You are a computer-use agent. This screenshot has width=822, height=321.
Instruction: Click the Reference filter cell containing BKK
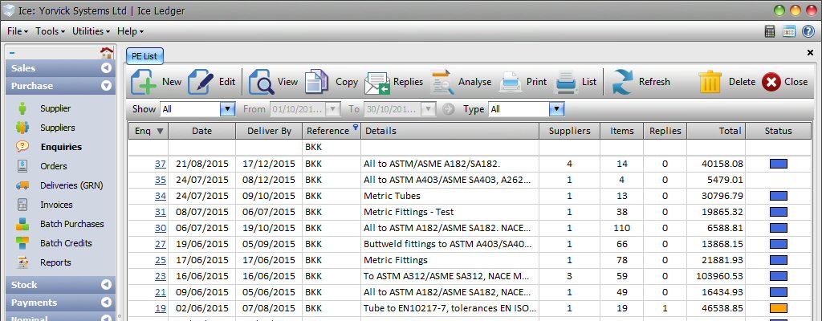[x=332, y=148]
